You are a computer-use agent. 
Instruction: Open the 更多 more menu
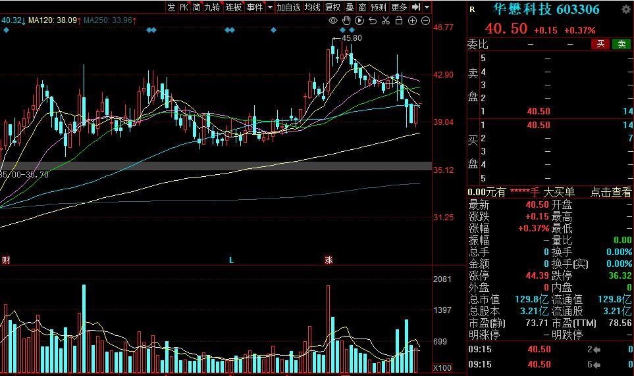tap(399, 7)
